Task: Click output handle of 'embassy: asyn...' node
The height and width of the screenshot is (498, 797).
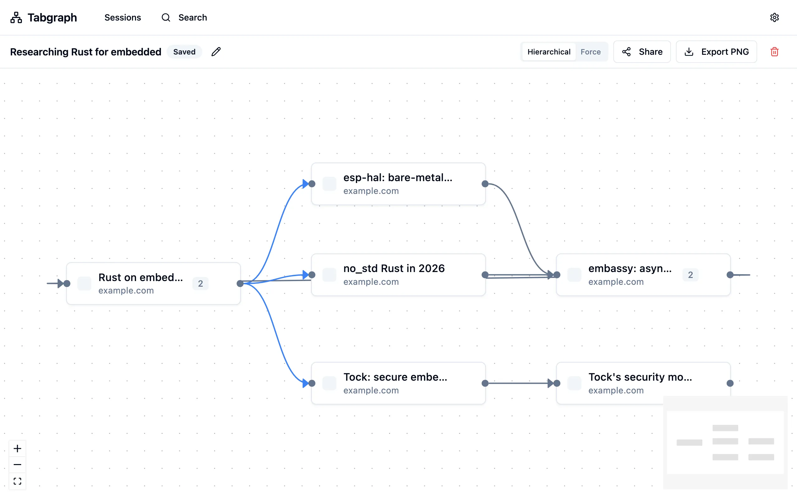Action: click(x=730, y=275)
